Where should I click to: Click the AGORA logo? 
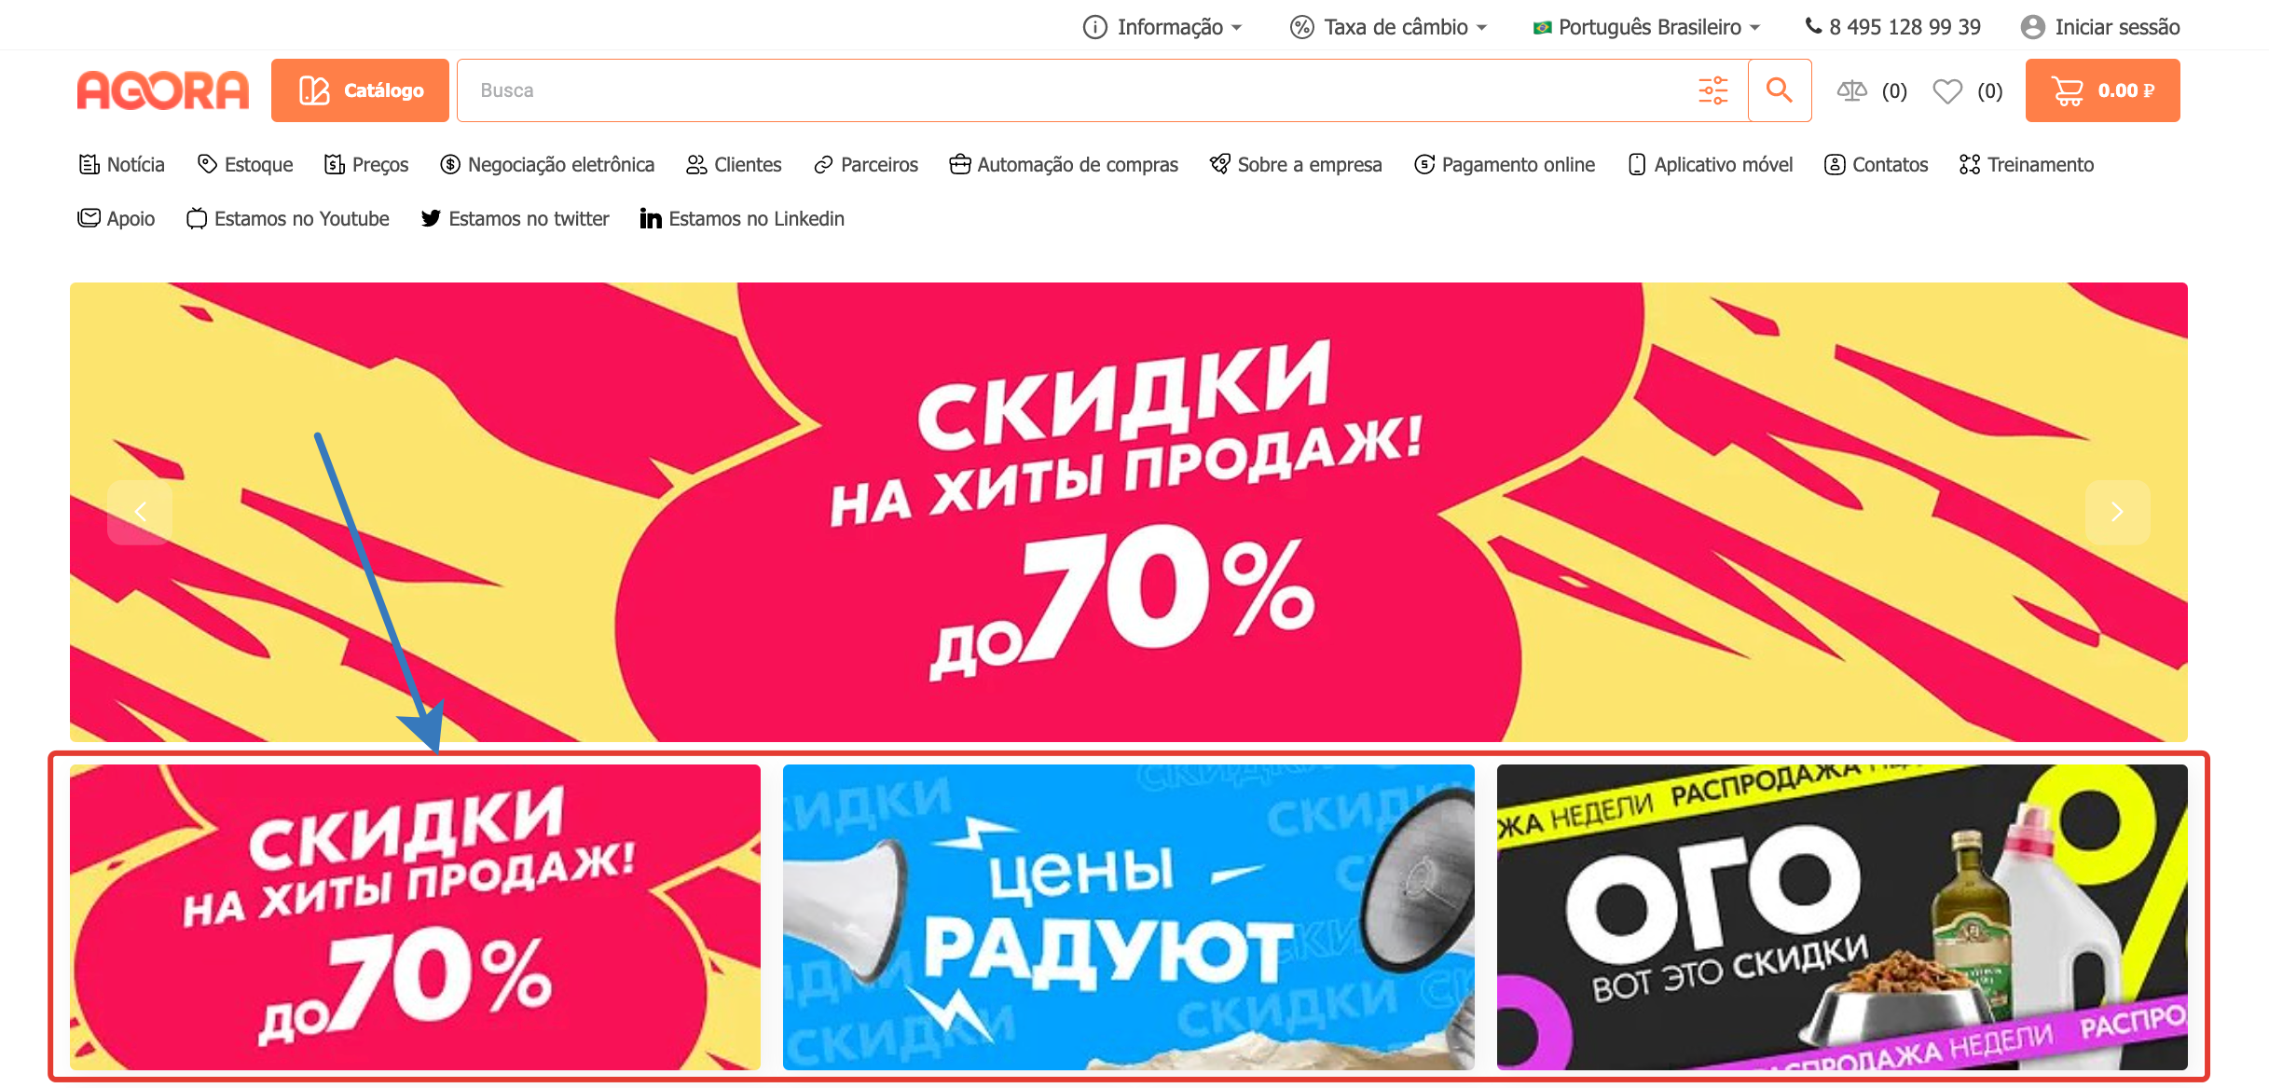(163, 90)
